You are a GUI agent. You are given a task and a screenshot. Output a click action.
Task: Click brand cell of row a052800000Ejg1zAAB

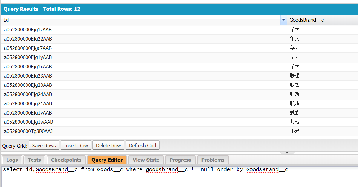tap(322, 30)
